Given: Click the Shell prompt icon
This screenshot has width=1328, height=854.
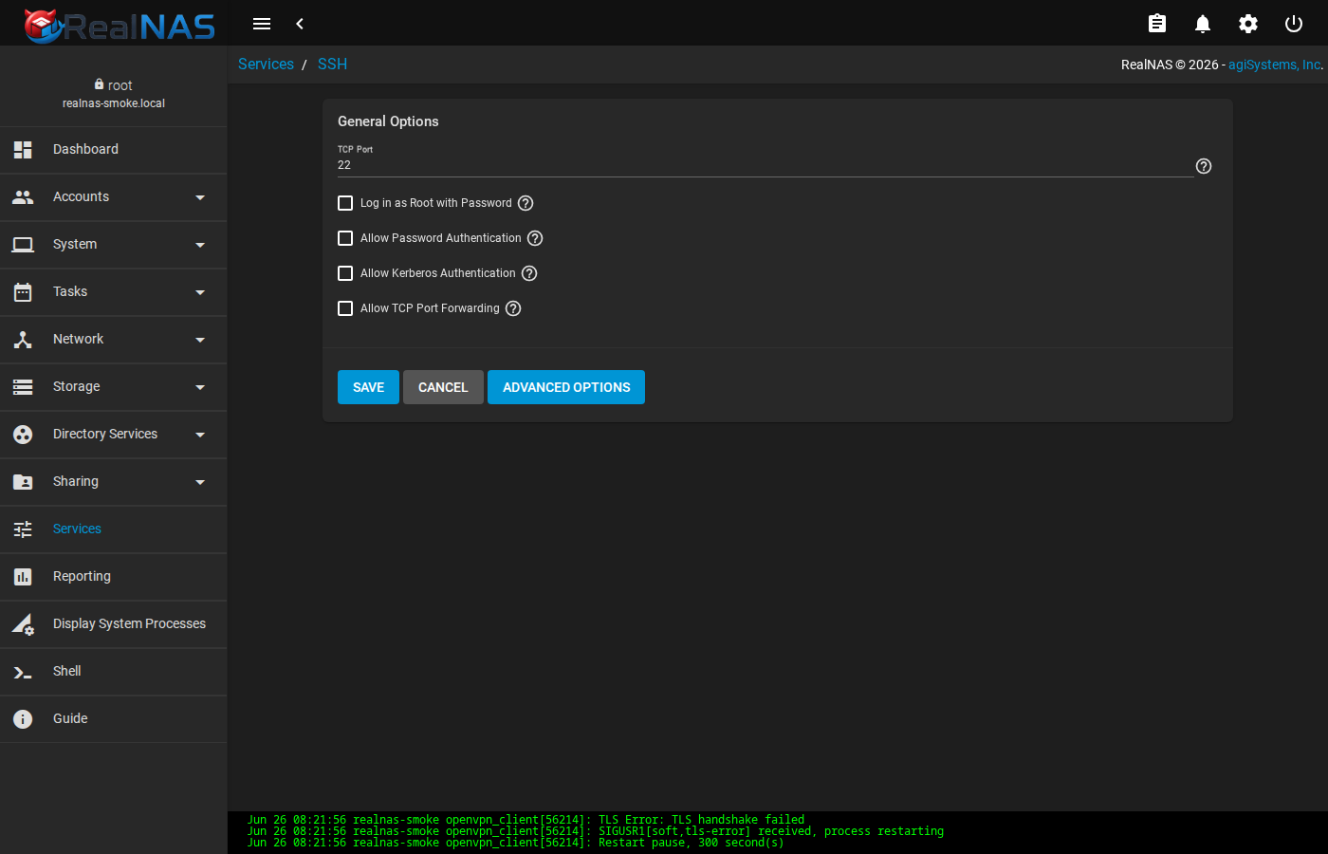Looking at the screenshot, I should [x=23, y=672].
